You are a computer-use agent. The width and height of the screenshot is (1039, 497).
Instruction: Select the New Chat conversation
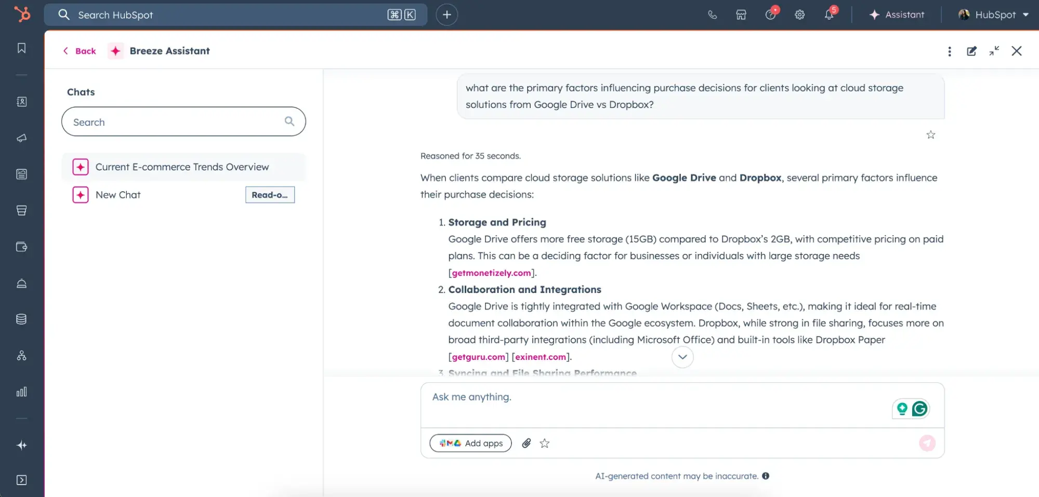coord(118,195)
